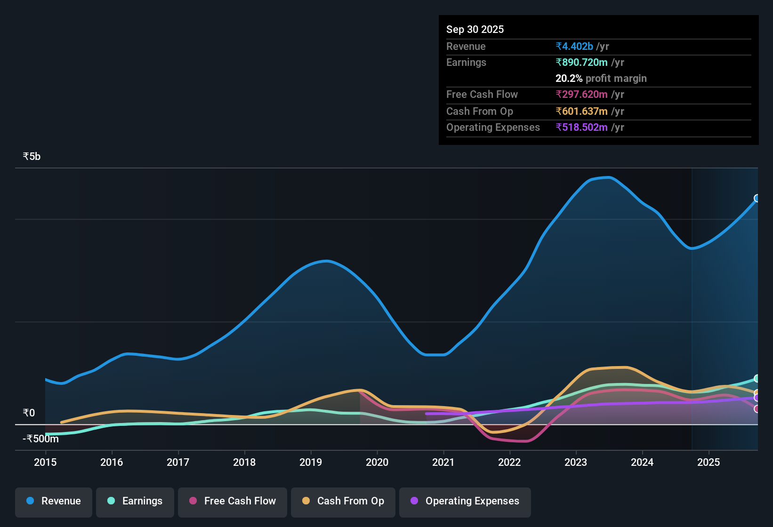This screenshot has width=773, height=527.
Task: Open the Cash From Op legend entry
Action: [343, 501]
